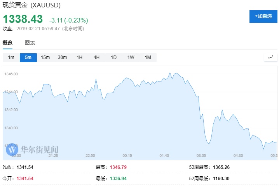The width and height of the screenshot is (279, 186).
Task: Add to watchlist with 加自选 button
Action: pyautogui.click(x=263, y=16)
